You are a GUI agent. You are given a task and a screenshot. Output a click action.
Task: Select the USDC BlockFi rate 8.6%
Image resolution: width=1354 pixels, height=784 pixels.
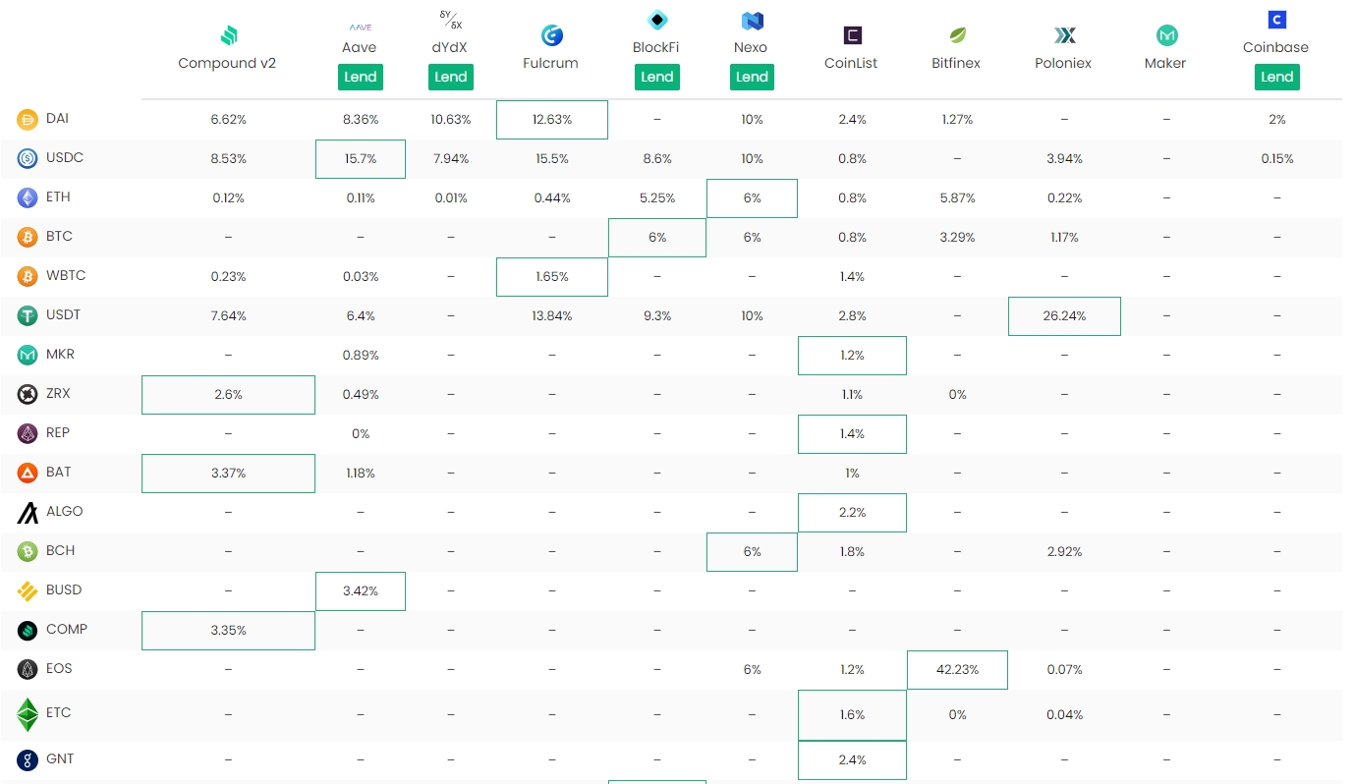[x=657, y=159]
